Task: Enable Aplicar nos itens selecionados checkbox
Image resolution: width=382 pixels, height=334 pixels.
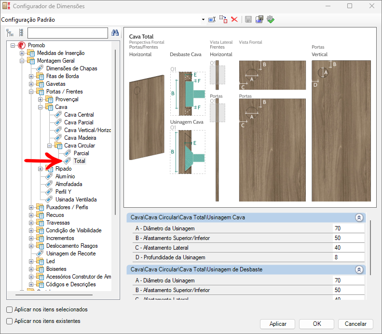Action: coord(10,309)
